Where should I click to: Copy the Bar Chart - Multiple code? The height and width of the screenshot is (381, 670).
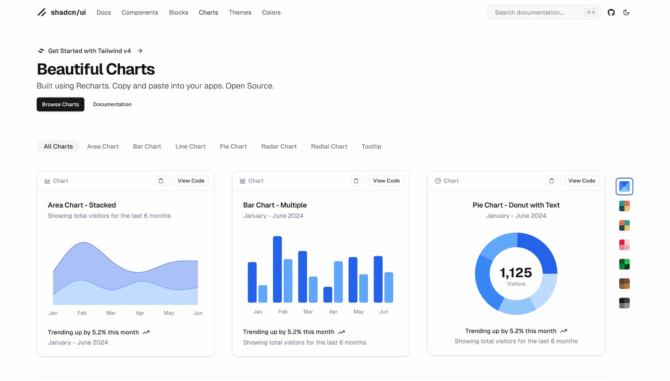[356, 181]
